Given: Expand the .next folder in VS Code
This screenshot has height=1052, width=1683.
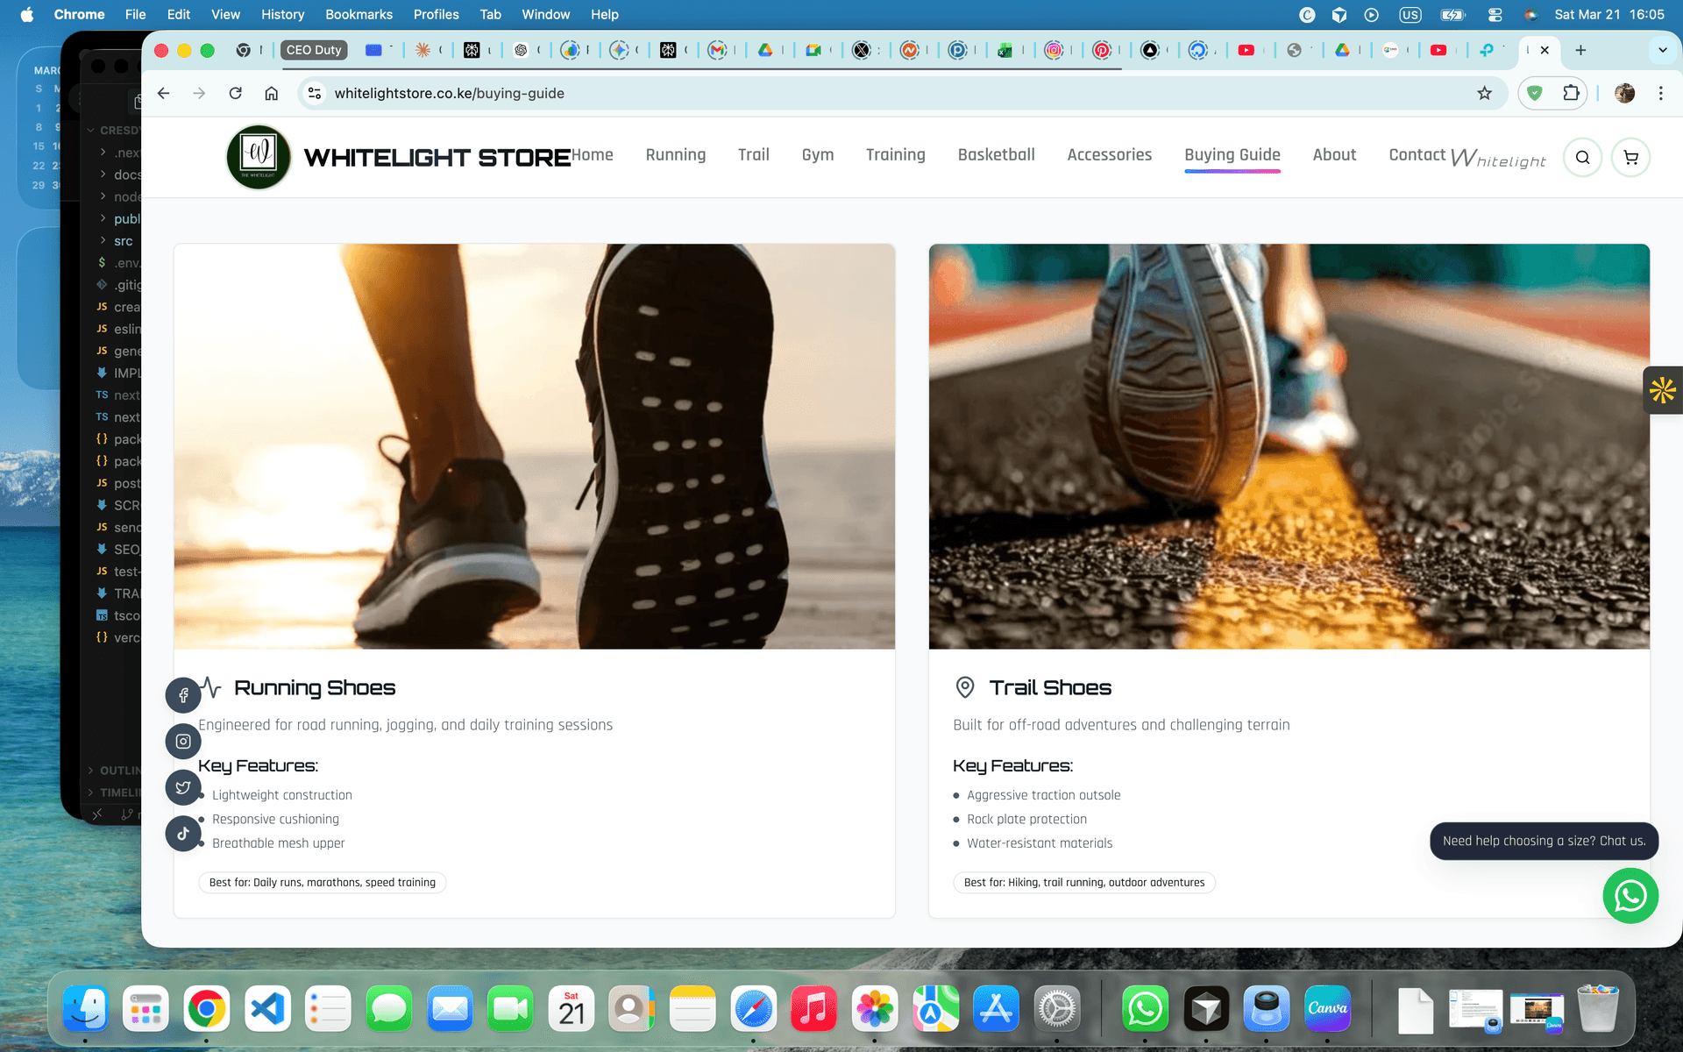Looking at the screenshot, I should point(117,153).
